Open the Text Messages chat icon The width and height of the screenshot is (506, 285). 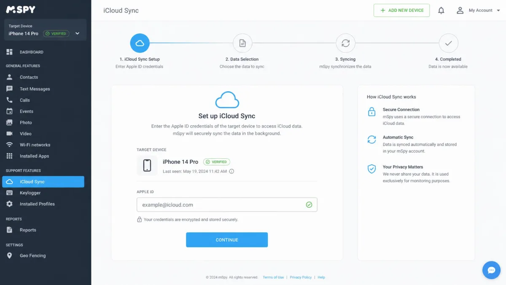pyautogui.click(x=9, y=89)
